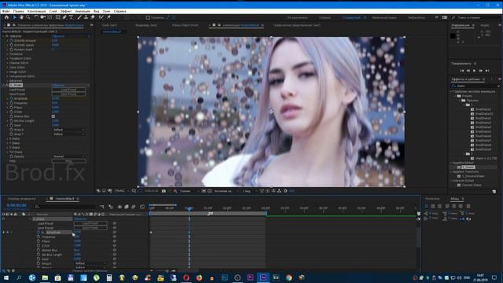The image size is (503, 283).
Task: Toggle Frequency stopwatch in effect controls
Action: click(11, 103)
